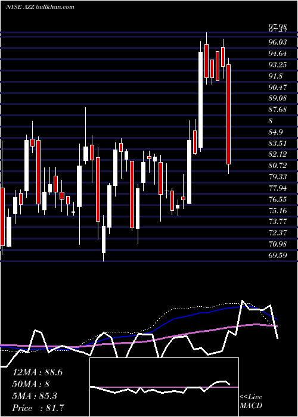298x417 pixels.
Task: Click the 91.8 price axis label
Action: pos(275,76)
